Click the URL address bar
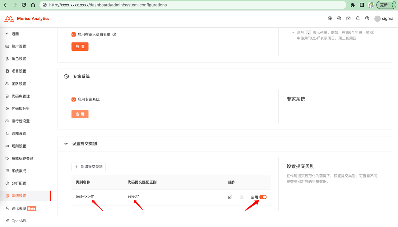The width and height of the screenshot is (398, 227). [193, 5]
